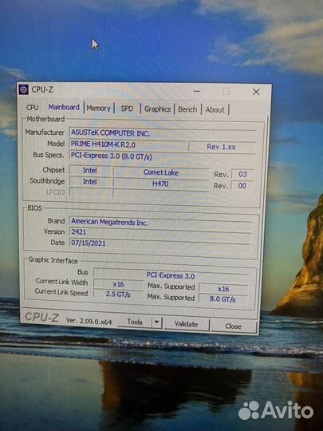This screenshot has width=323, height=431.
Task: Click the max supported 8.0 GT/s value
Action: tap(223, 299)
